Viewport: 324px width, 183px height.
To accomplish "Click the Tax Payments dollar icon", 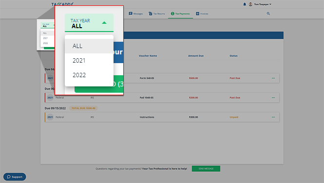I will pos(172,14).
